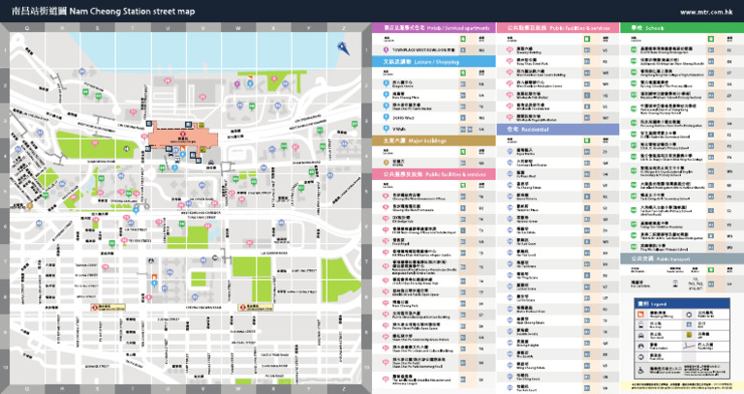The width and height of the screenshot is (744, 394).
Task: Click the north compass arrow on the map
Action: (x=343, y=47)
